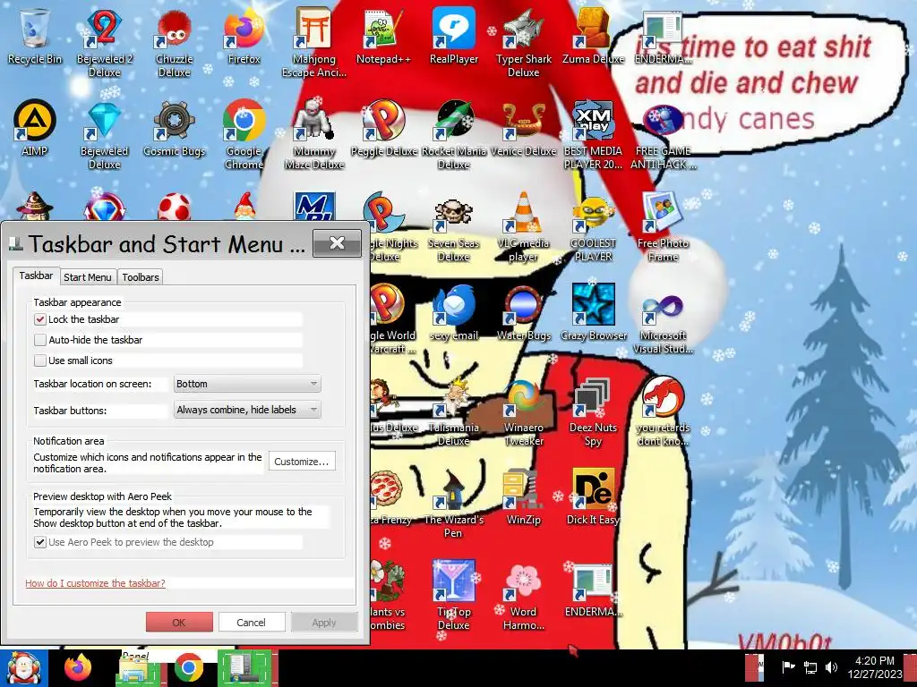The image size is (917, 687).
Task: Open WinZip desktop shortcut
Action: tap(523, 497)
